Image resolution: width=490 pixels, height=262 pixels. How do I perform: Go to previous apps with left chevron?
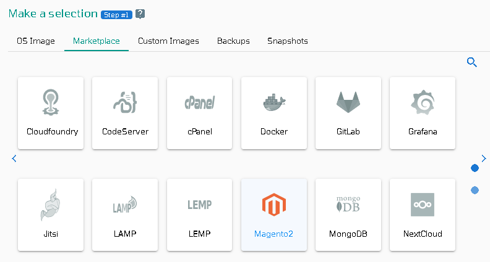pyautogui.click(x=14, y=158)
